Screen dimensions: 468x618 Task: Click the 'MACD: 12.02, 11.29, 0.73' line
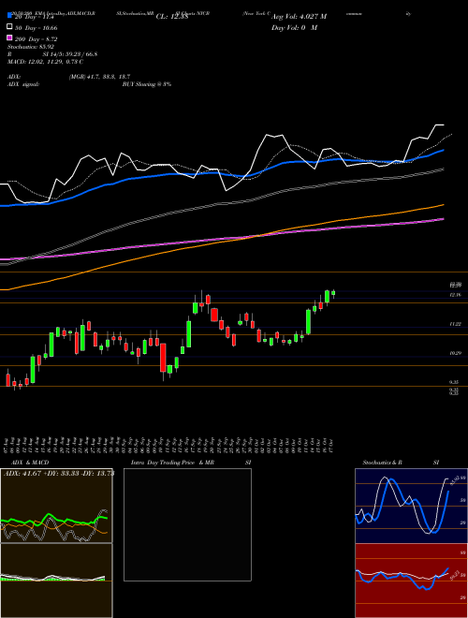[45, 62]
